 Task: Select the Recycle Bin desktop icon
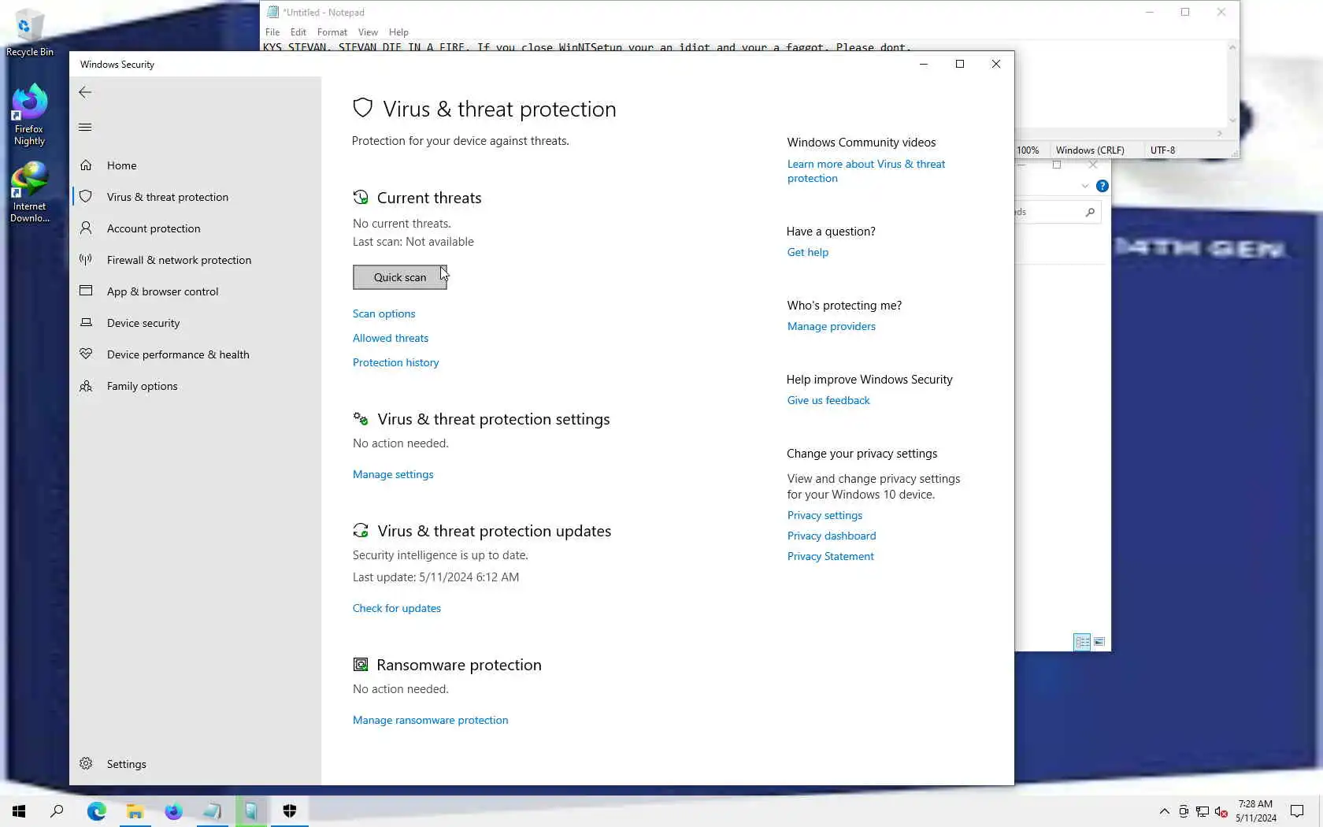pos(29,33)
